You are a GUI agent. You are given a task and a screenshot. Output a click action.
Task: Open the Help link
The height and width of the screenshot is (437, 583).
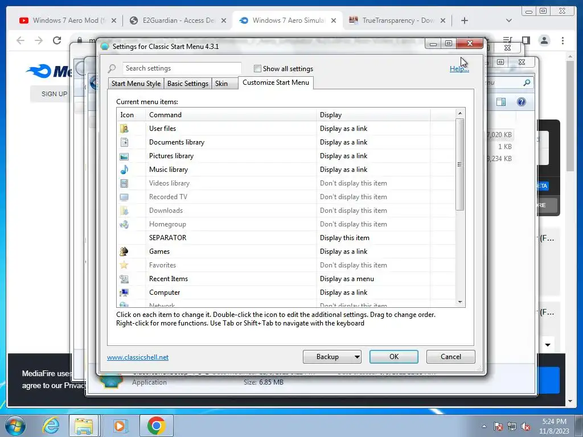pos(459,69)
